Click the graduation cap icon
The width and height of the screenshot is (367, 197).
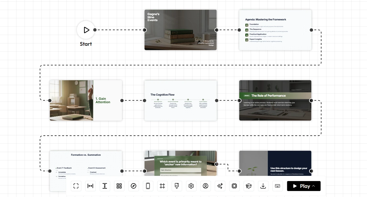point(249,186)
